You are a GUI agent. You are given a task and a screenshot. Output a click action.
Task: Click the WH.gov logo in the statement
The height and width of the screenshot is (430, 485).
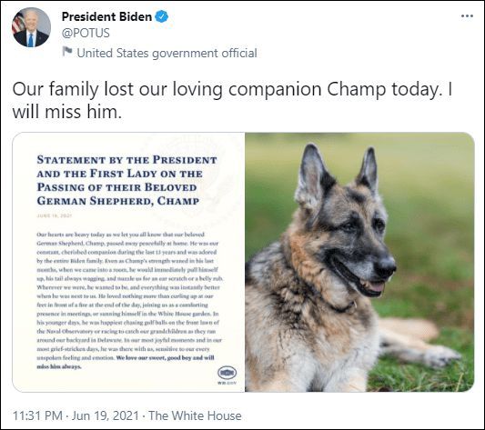point(227,375)
